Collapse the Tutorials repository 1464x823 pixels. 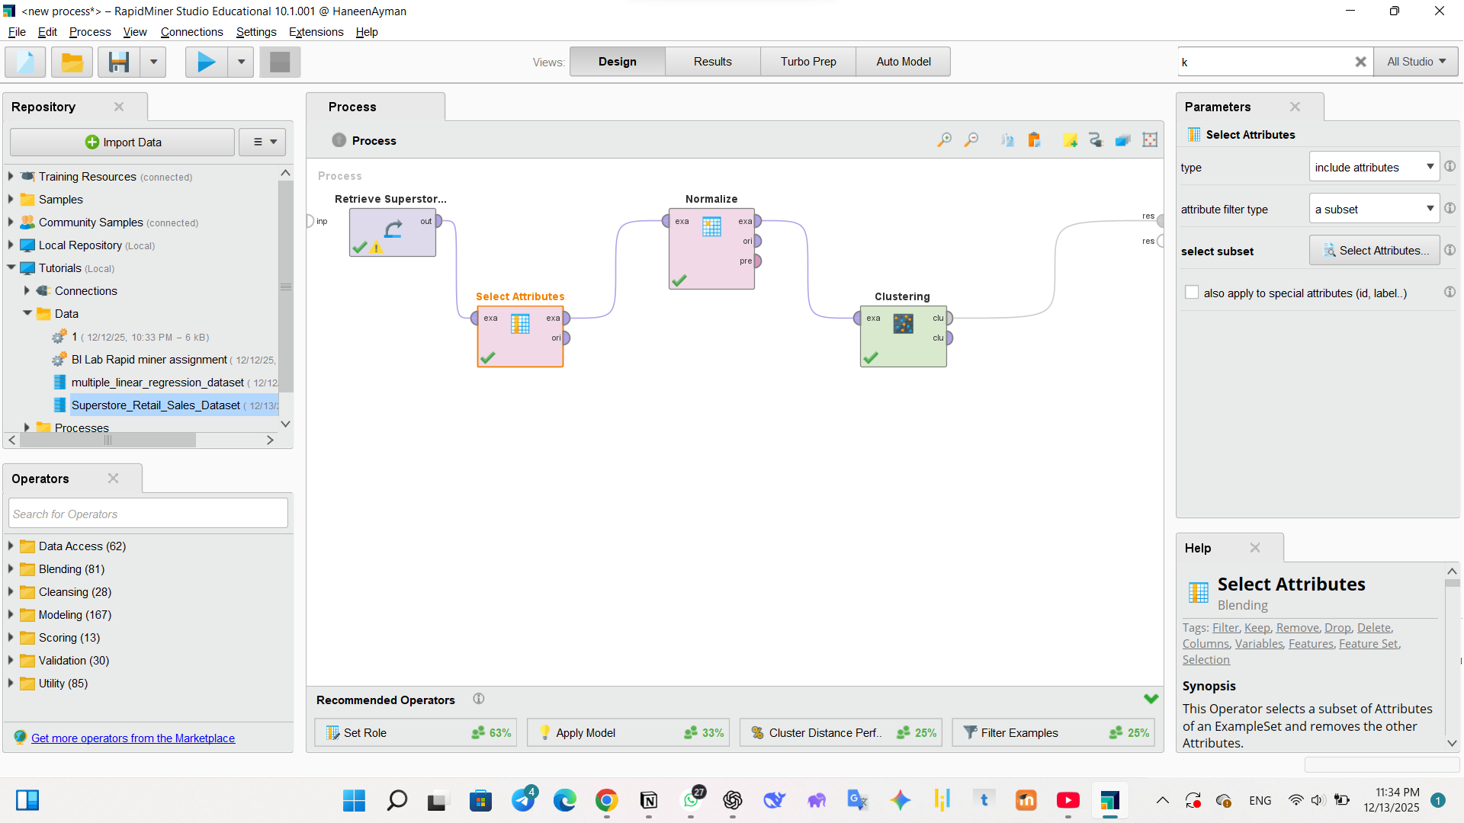point(11,267)
